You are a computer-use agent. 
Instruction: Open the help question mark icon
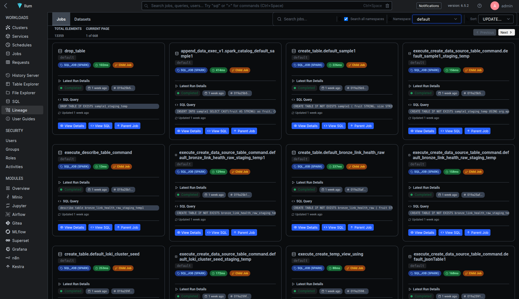(x=480, y=6)
